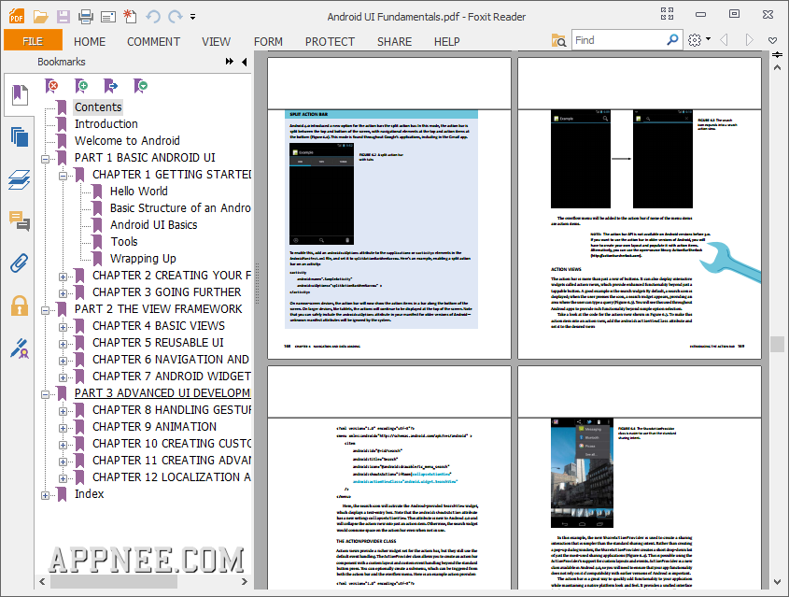
Task: Jump to Tools bookmark
Action: pos(124,242)
